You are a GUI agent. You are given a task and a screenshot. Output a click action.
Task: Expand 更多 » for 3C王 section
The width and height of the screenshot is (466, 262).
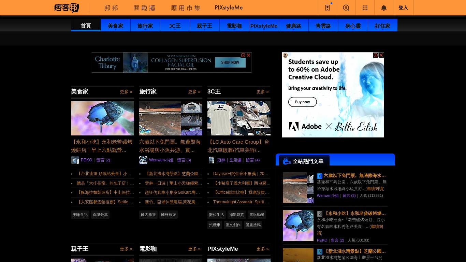(x=262, y=92)
